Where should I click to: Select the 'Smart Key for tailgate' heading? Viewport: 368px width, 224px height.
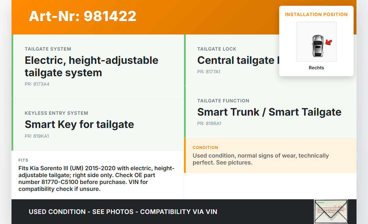click(x=79, y=125)
